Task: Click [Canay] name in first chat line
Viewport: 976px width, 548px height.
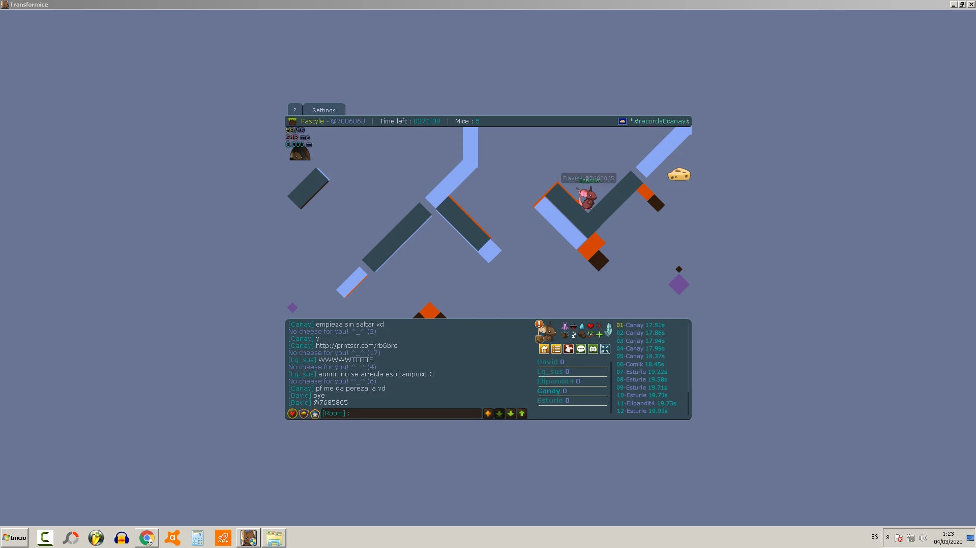Action: tap(301, 324)
